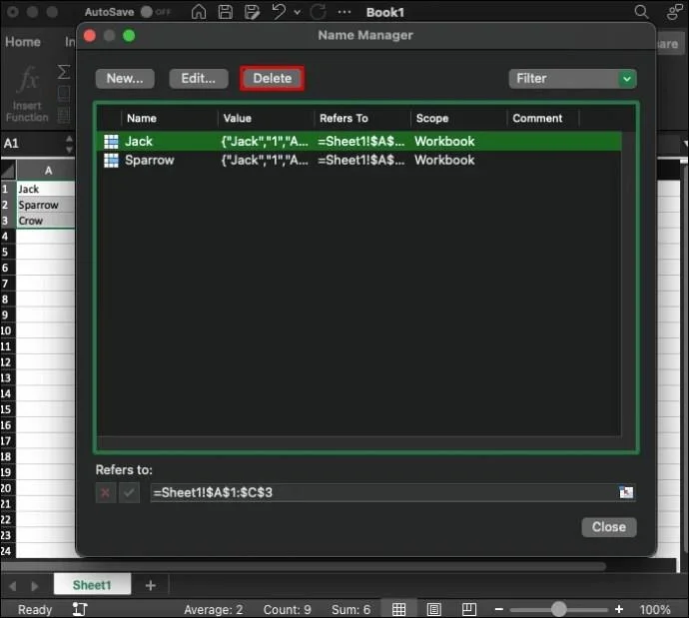Viewport: 689px width, 618px height.
Task: Switch to Normal grid view icon
Action: 398,609
